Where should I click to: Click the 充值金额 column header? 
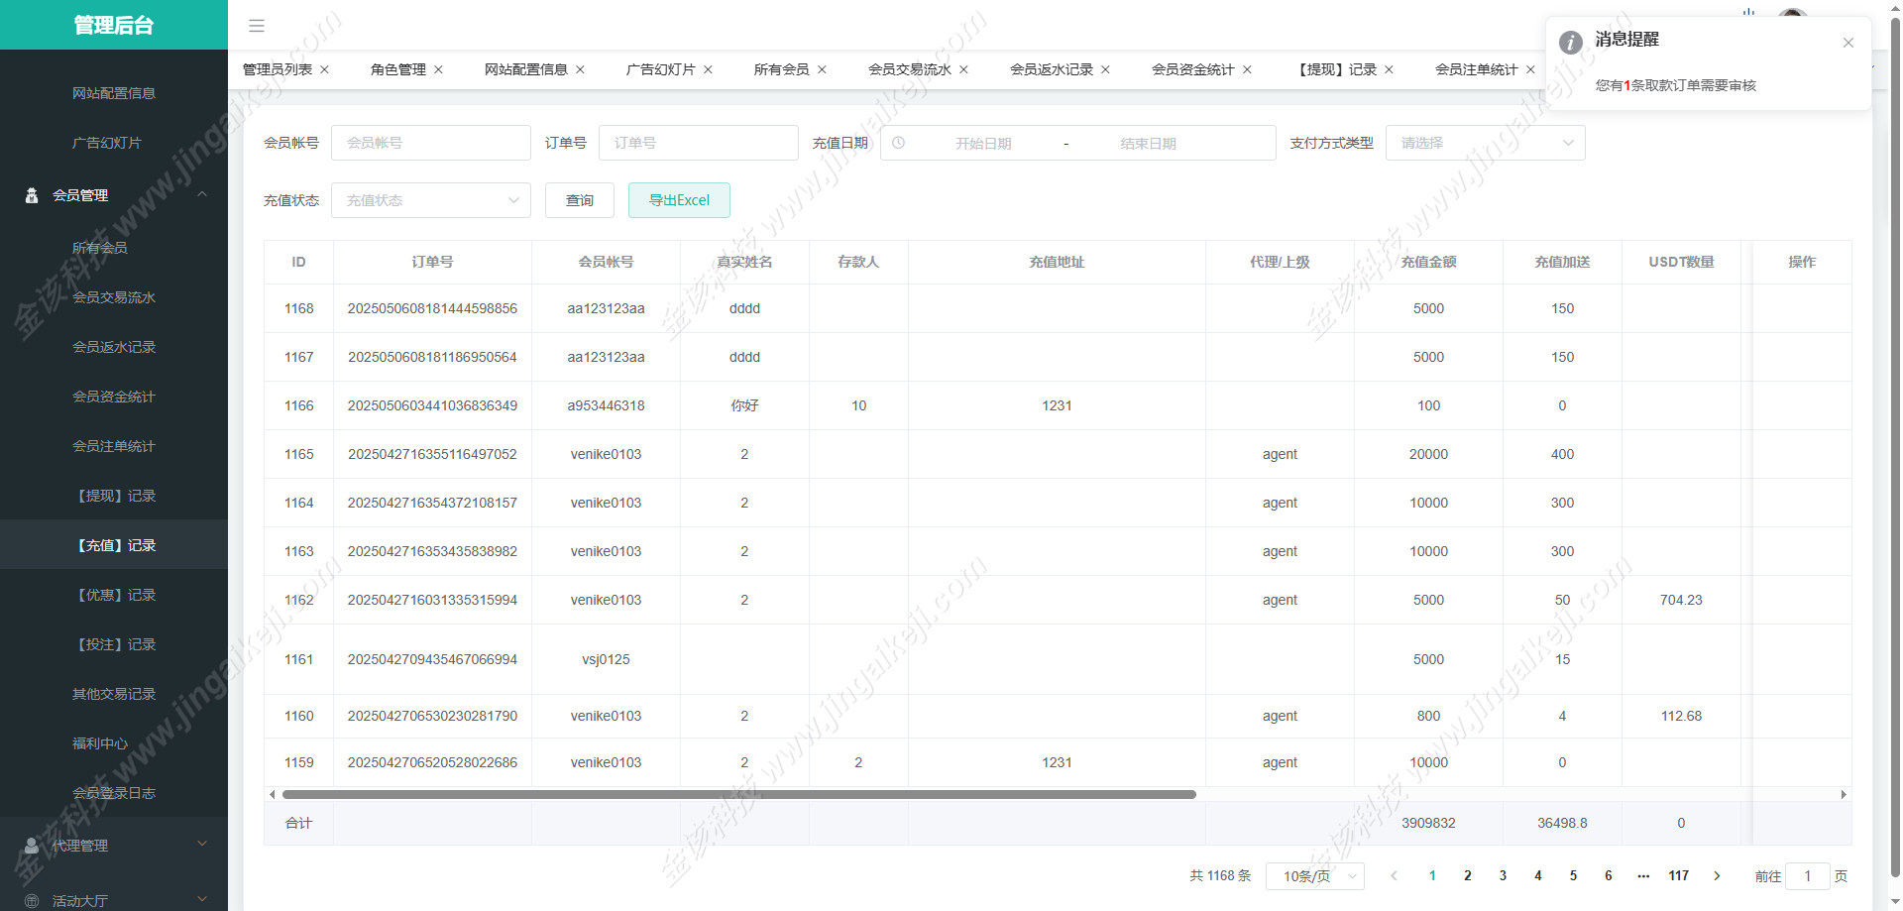point(1428,262)
